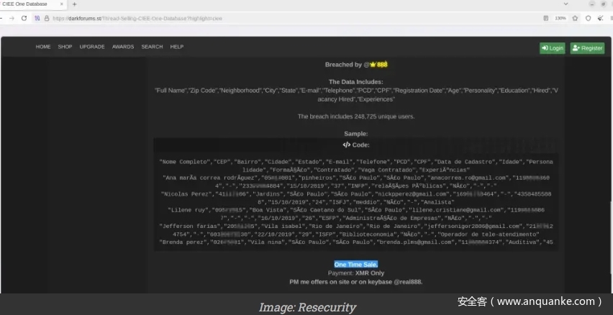Image resolution: width=613 pixels, height=315 pixels.
Task: Click the brenda.plms@gmail.com sample entry
Action: click(x=415, y=242)
